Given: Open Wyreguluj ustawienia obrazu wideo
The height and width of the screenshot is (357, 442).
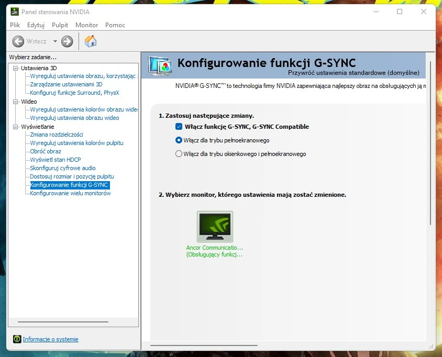Looking at the screenshot, I should [75, 118].
